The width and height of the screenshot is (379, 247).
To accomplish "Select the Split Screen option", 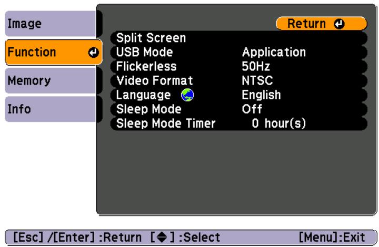I will (239, 38).
